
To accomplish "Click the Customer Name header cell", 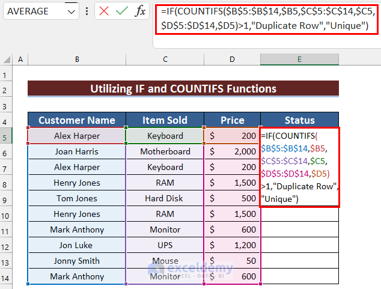I will pyautogui.click(x=77, y=120).
